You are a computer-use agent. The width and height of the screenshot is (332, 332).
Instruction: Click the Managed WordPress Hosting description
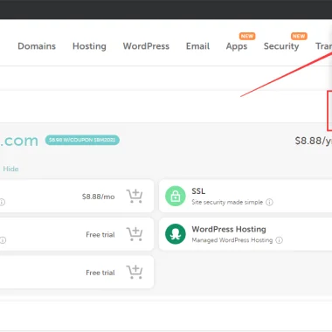click(x=232, y=240)
